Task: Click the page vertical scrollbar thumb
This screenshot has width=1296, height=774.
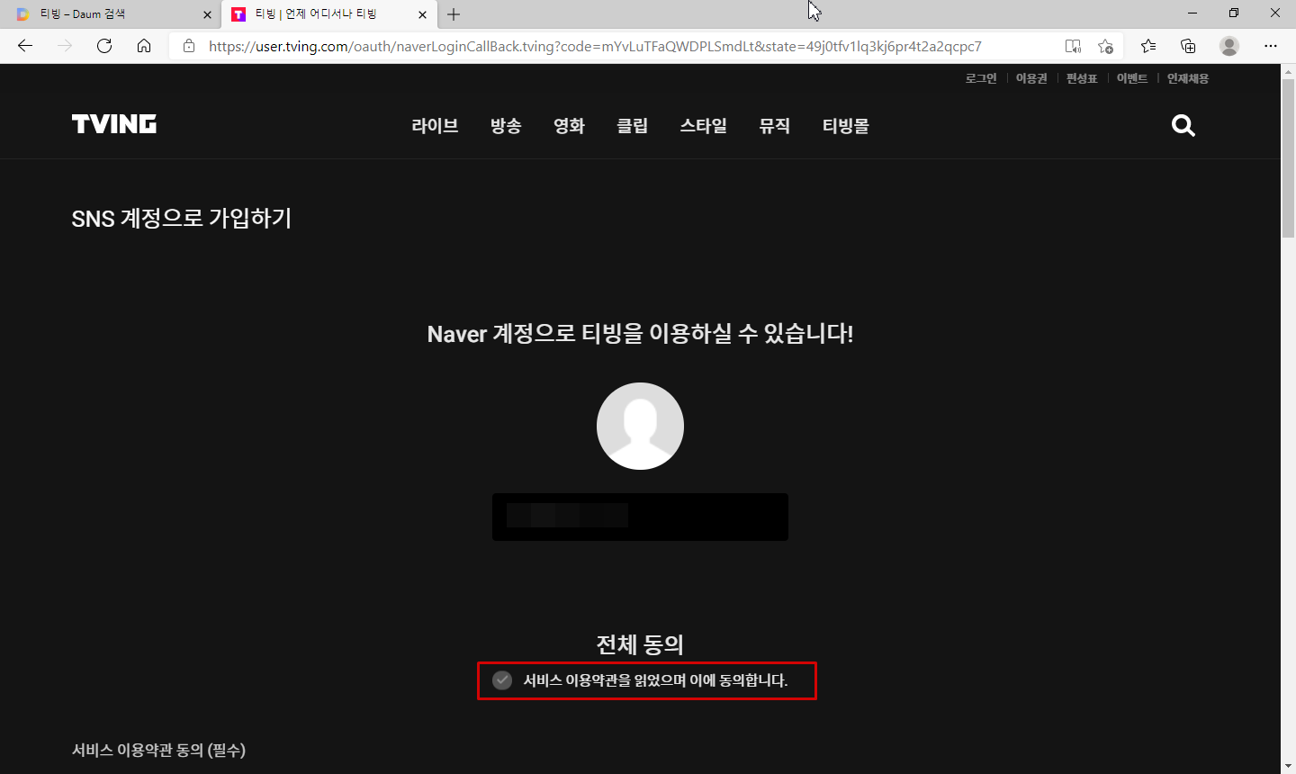Action: tap(1288, 160)
